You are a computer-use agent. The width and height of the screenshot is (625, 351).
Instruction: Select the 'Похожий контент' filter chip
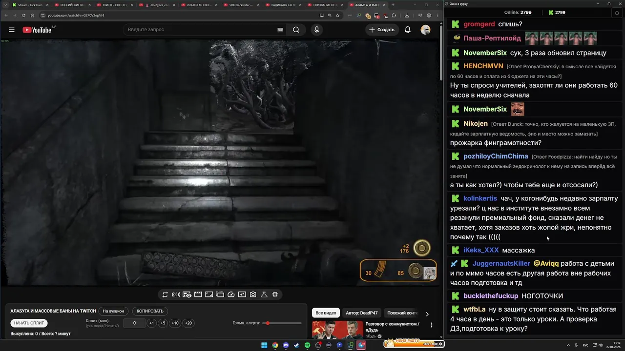pyautogui.click(x=402, y=313)
